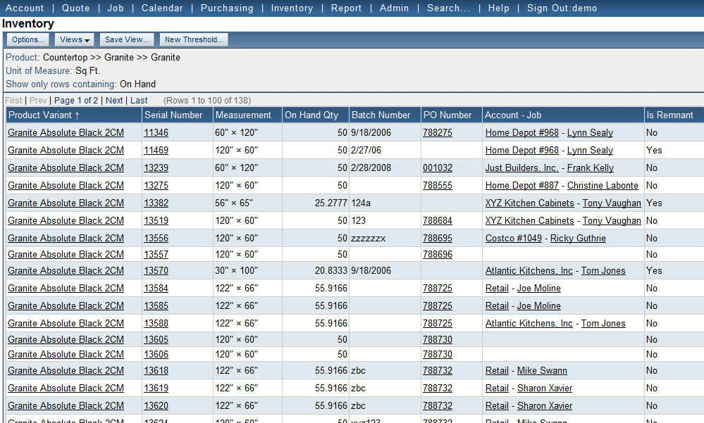The image size is (704, 423).
Task: Jump to Last page of results
Action: (x=139, y=101)
